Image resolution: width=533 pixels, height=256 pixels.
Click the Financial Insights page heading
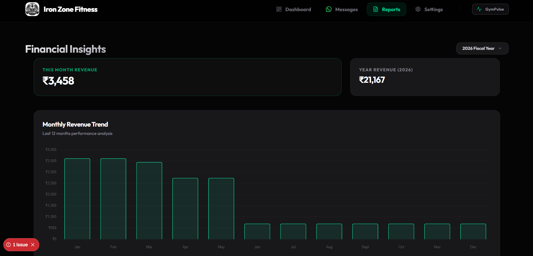click(x=66, y=49)
